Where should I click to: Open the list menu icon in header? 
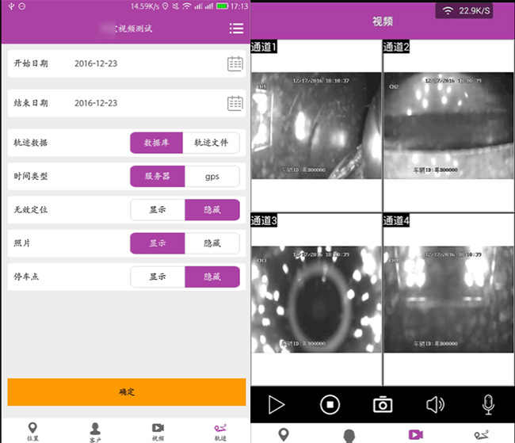coord(236,29)
